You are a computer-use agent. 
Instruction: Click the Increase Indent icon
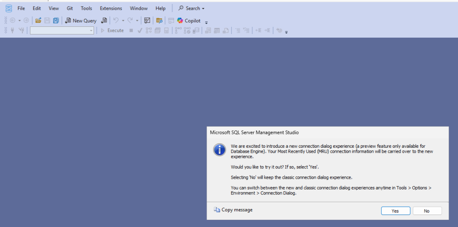click(x=267, y=30)
